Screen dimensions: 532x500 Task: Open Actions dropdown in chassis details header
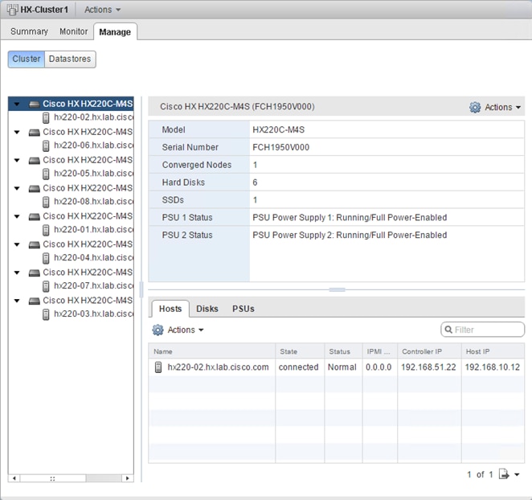pyautogui.click(x=502, y=107)
